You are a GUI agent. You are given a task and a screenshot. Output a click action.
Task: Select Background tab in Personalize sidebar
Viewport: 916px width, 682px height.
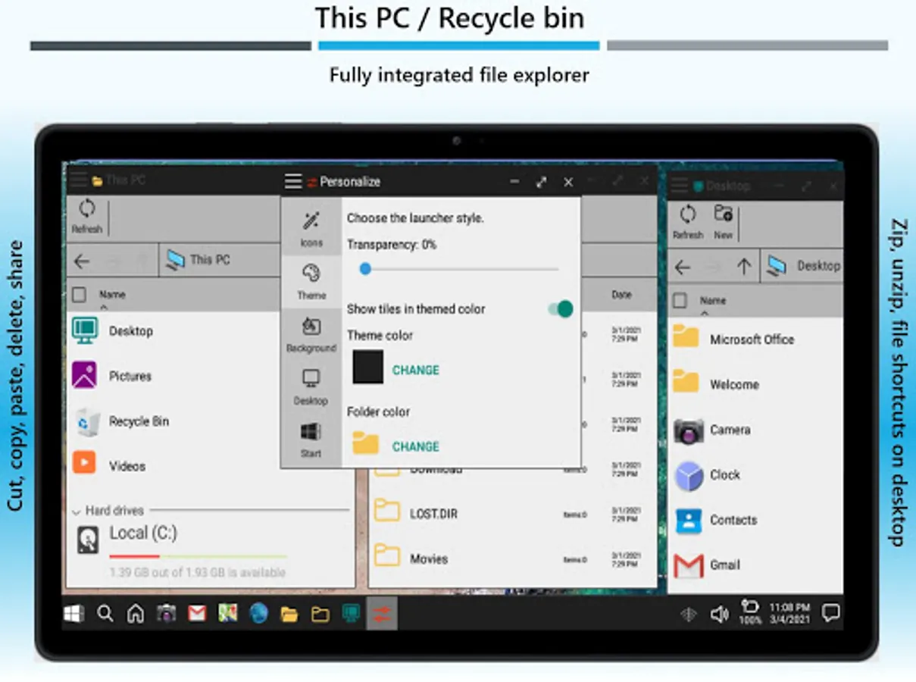(x=311, y=335)
